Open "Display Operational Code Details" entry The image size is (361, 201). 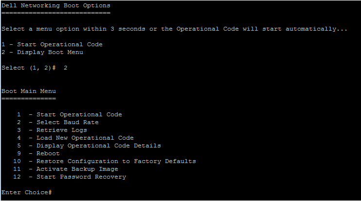click(x=98, y=146)
